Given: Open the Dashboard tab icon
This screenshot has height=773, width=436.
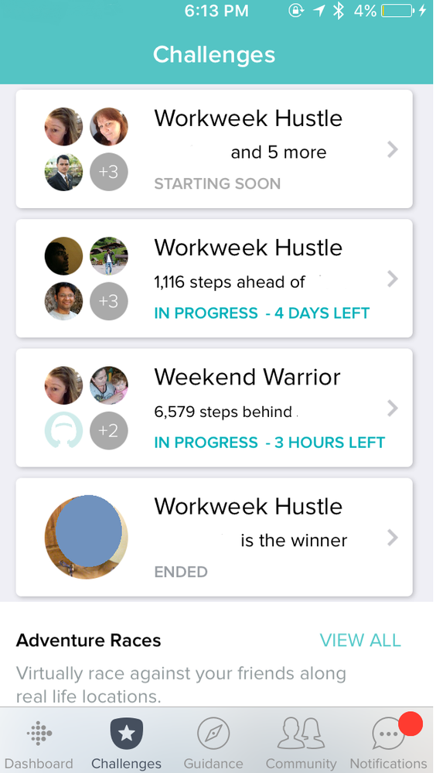Looking at the screenshot, I should [x=39, y=734].
